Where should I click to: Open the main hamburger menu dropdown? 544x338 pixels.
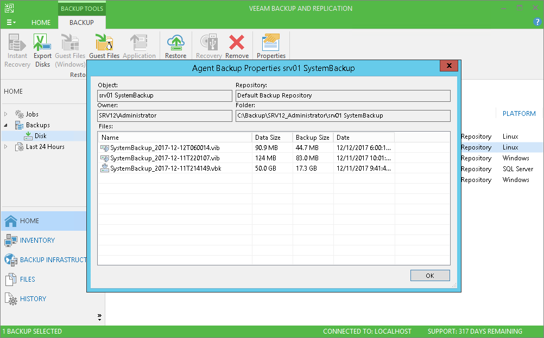[11, 22]
